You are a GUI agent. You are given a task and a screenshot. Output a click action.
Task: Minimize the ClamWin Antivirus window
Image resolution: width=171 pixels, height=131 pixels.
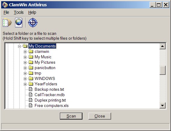pos(152,5)
